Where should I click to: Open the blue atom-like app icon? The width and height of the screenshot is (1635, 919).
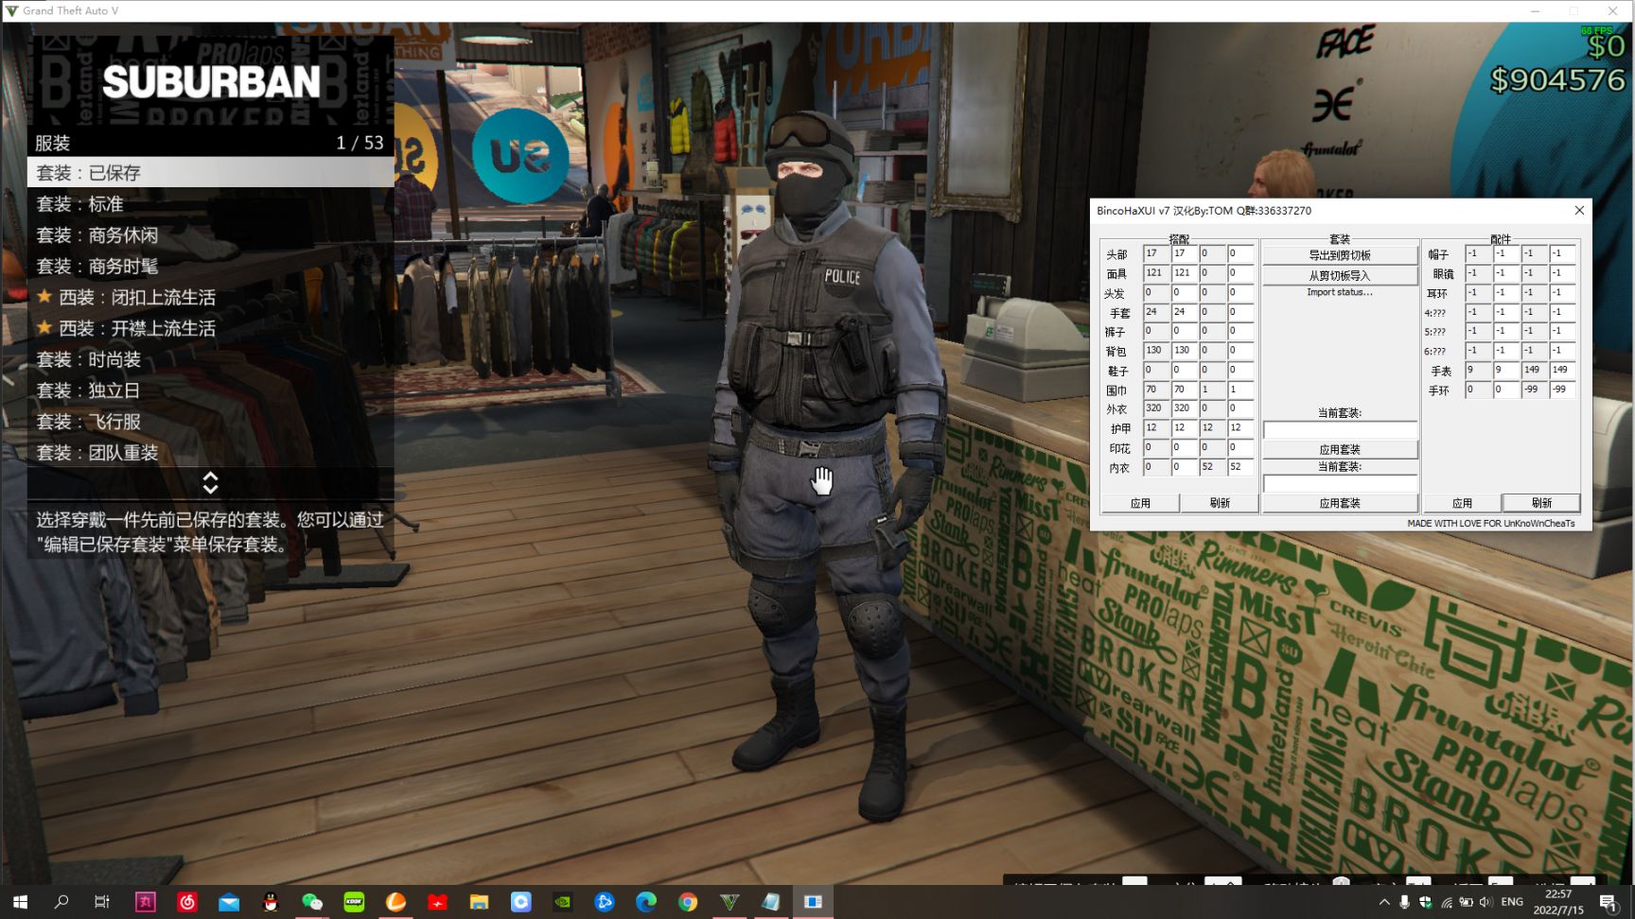604,902
